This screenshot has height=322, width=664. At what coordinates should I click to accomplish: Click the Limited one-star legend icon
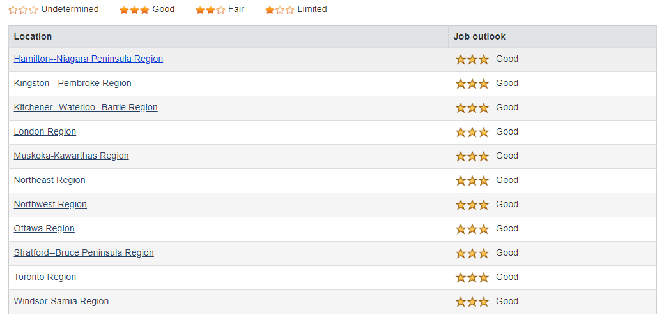[x=279, y=10]
